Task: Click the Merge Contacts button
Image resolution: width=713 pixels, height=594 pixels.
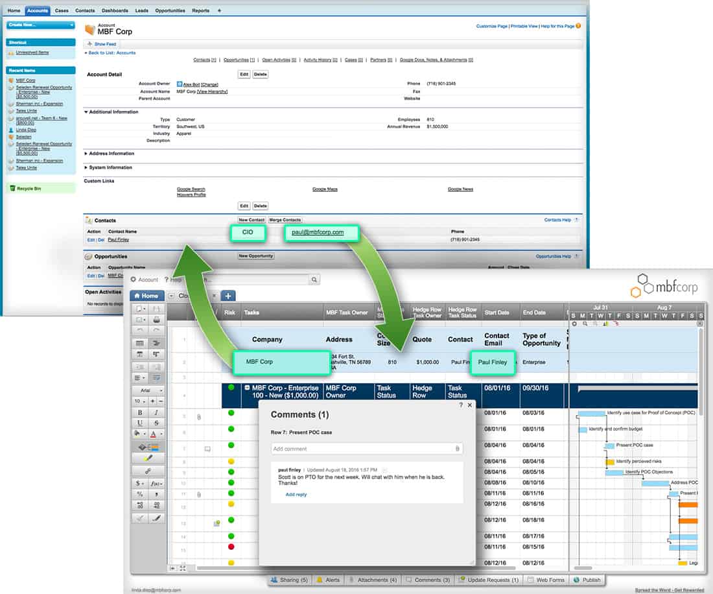Action: click(x=285, y=220)
